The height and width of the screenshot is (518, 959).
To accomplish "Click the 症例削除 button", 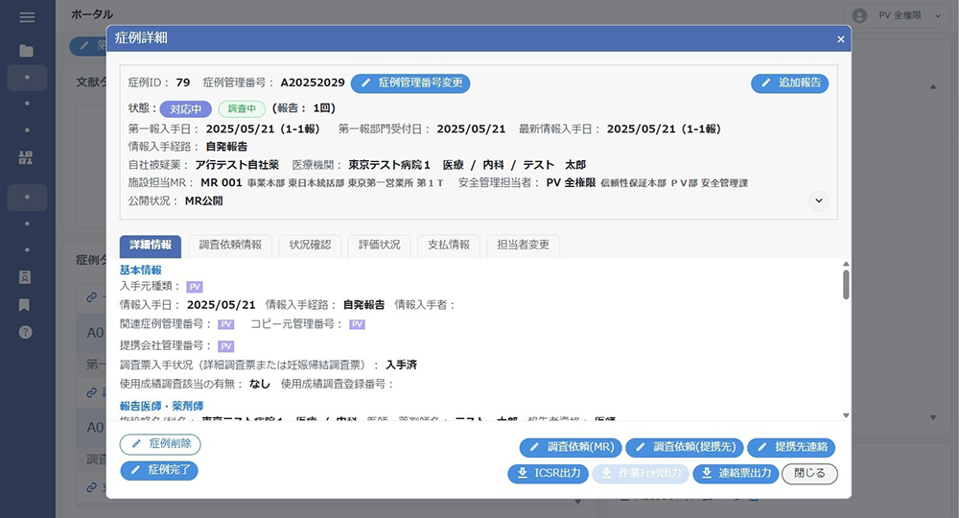I will (160, 444).
